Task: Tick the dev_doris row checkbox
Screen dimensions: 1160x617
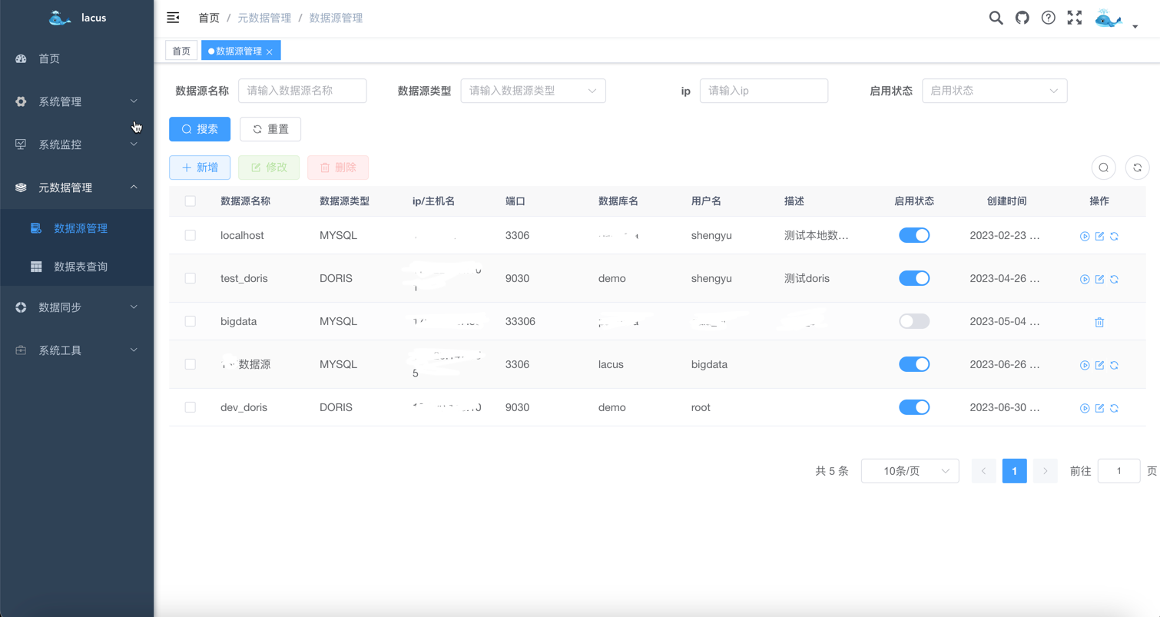Action: (x=190, y=407)
